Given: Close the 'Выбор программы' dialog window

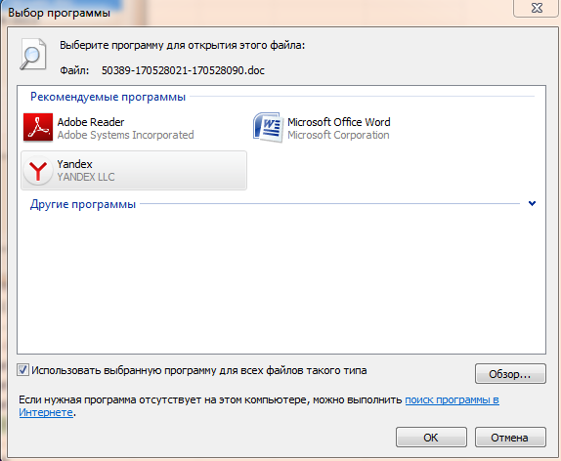Looking at the screenshot, I should coord(537,8).
